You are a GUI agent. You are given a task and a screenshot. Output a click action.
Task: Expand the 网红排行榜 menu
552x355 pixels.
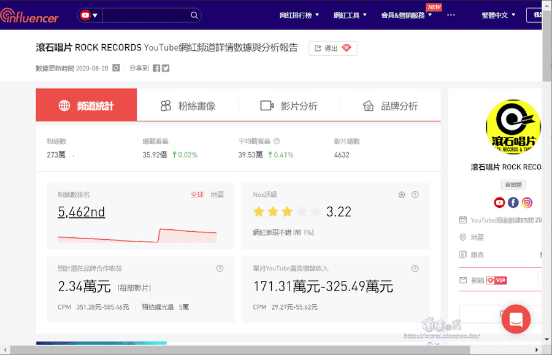(299, 15)
